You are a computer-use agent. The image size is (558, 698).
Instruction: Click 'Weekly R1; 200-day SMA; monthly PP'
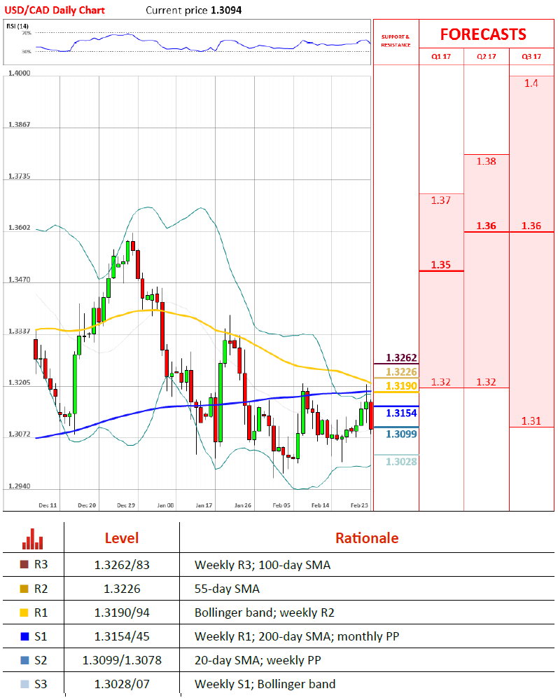point(297,636)
